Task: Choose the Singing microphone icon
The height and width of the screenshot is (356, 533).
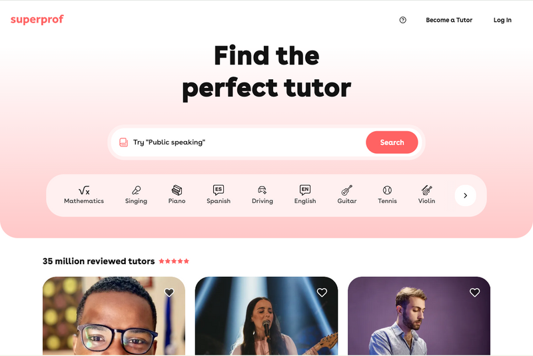Action: pos(137,190)
